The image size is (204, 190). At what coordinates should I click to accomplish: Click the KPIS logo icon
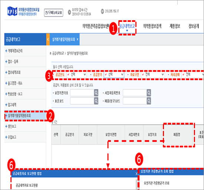pyautogui.click(x=12, y=11)
